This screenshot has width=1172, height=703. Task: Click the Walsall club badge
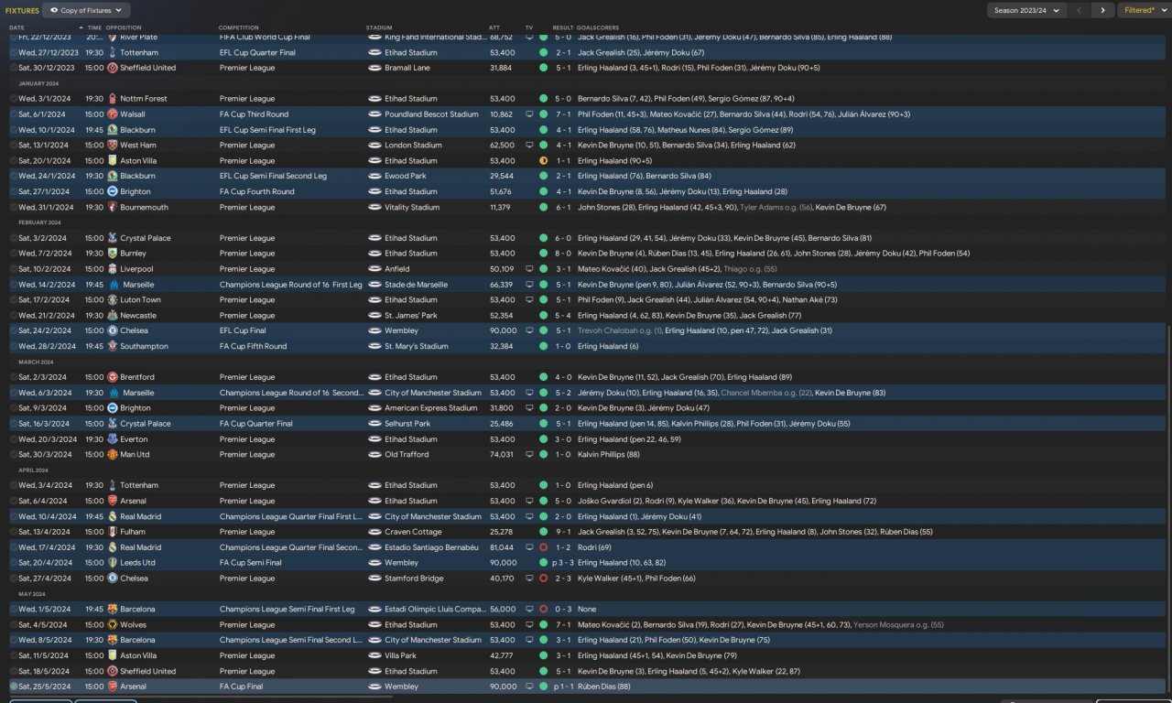(112, 114)
